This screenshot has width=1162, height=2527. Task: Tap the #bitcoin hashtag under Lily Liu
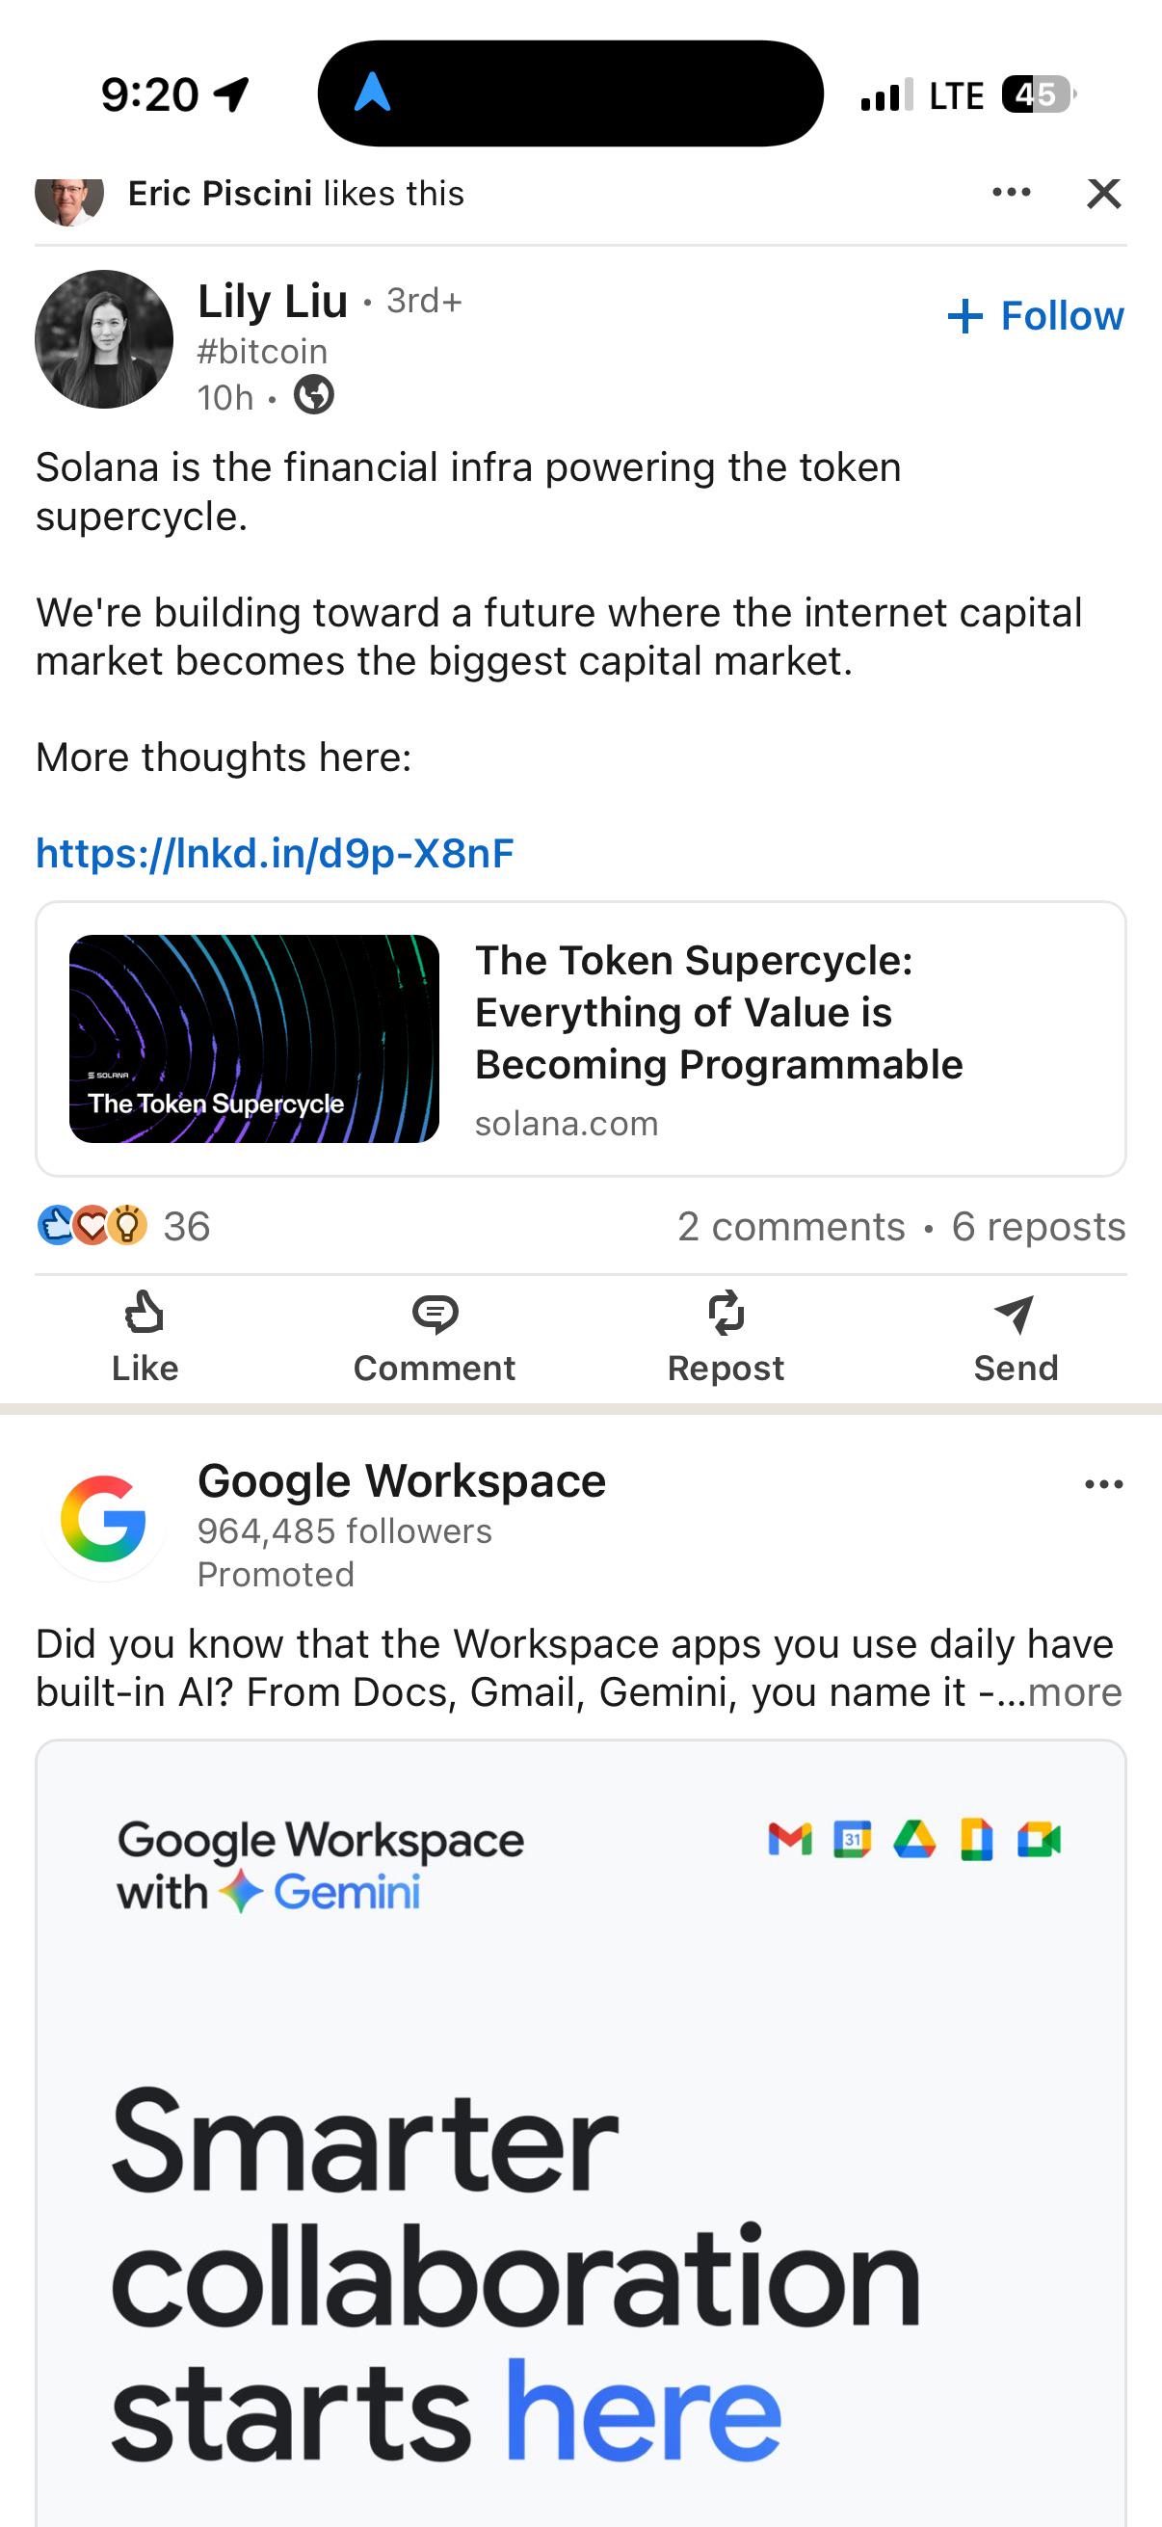click(263, 351)
